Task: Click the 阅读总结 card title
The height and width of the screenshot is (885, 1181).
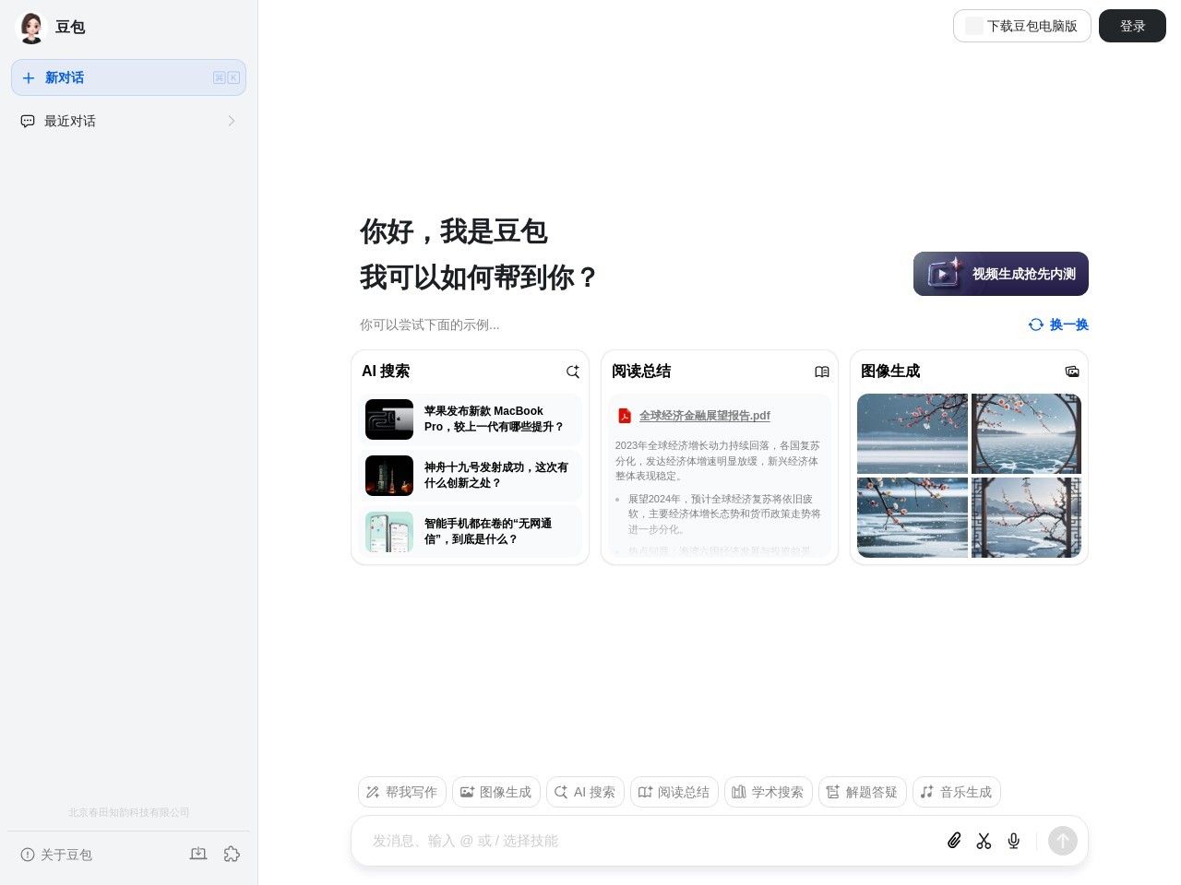Action: click(641, 372)
